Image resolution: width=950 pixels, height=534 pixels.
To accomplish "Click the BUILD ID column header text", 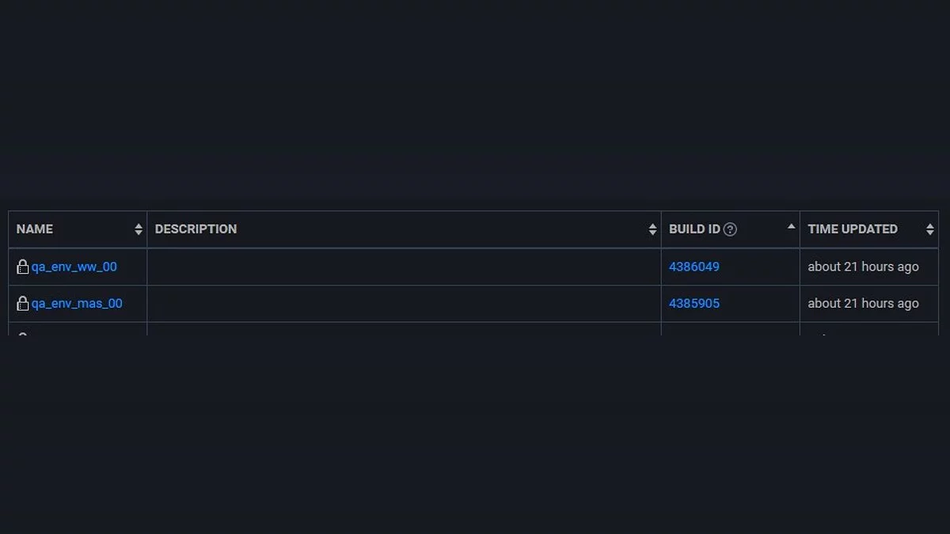I will tap(694, 229).
